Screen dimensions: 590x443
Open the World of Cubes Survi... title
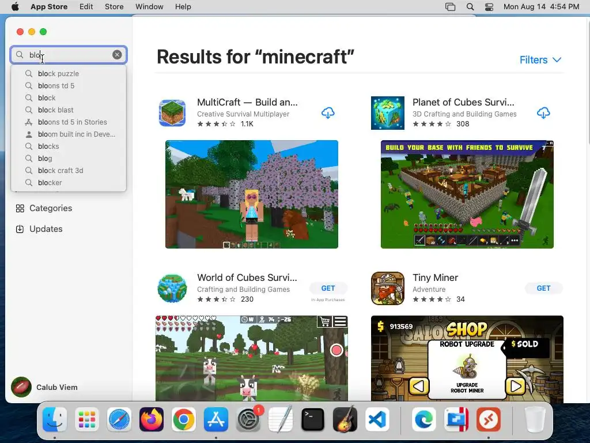click(x=247, y=277)
